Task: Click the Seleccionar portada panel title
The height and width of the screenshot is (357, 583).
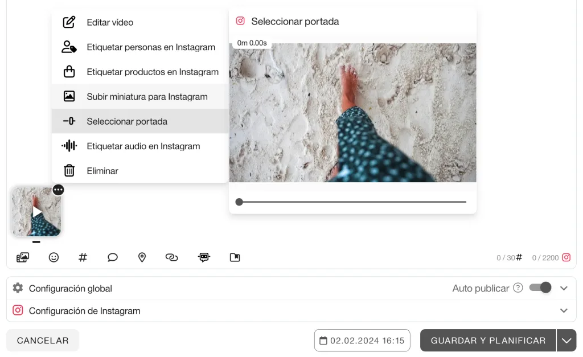Action: click(x=295, y=22)
